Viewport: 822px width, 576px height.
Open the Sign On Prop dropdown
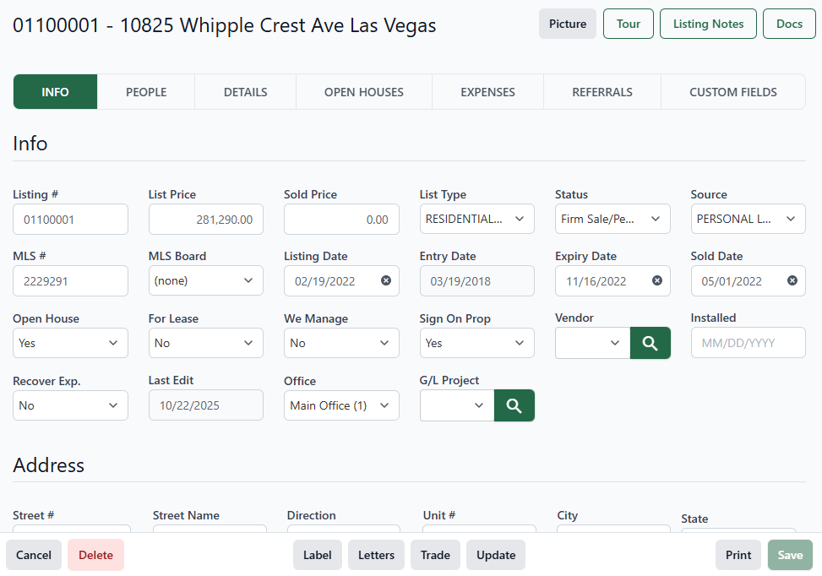(x=476, y=343)
